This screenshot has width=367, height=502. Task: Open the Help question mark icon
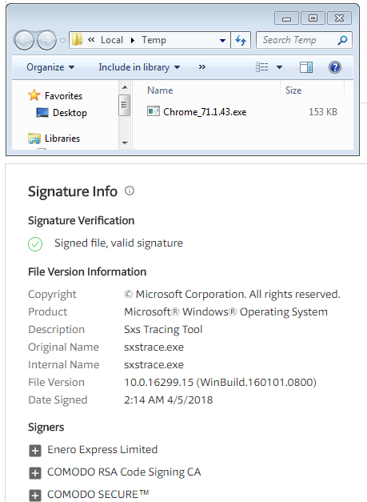click(335, 67)
